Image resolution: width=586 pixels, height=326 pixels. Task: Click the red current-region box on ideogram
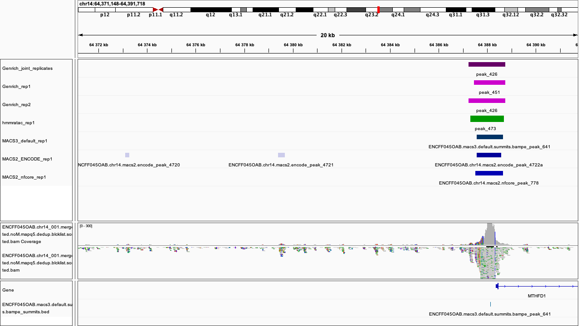pyautogui.click(x=378, y=10)
